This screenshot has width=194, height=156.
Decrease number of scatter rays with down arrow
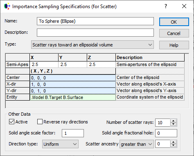tap(173, 124)
